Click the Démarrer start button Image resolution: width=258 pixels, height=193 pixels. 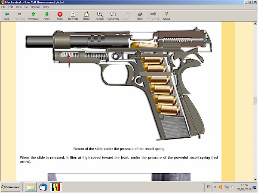pyautogui.click(x=10, y=187)
